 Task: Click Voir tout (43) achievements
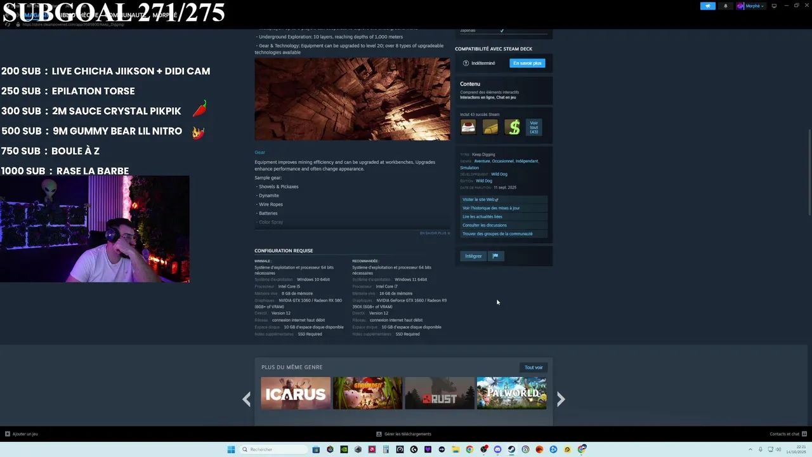(534, 127)
